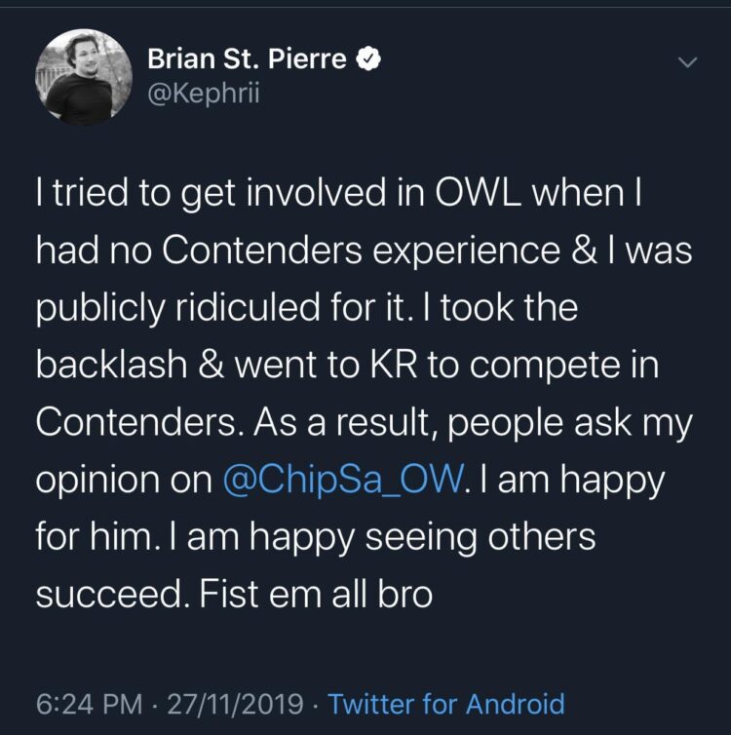Open the tweet options chevron menu
Image resolution: width=731 pixels, height=735 pixels.
point(687,63)
